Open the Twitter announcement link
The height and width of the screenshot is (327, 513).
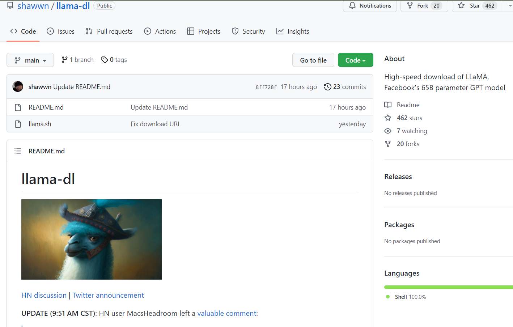pos(108,295)
